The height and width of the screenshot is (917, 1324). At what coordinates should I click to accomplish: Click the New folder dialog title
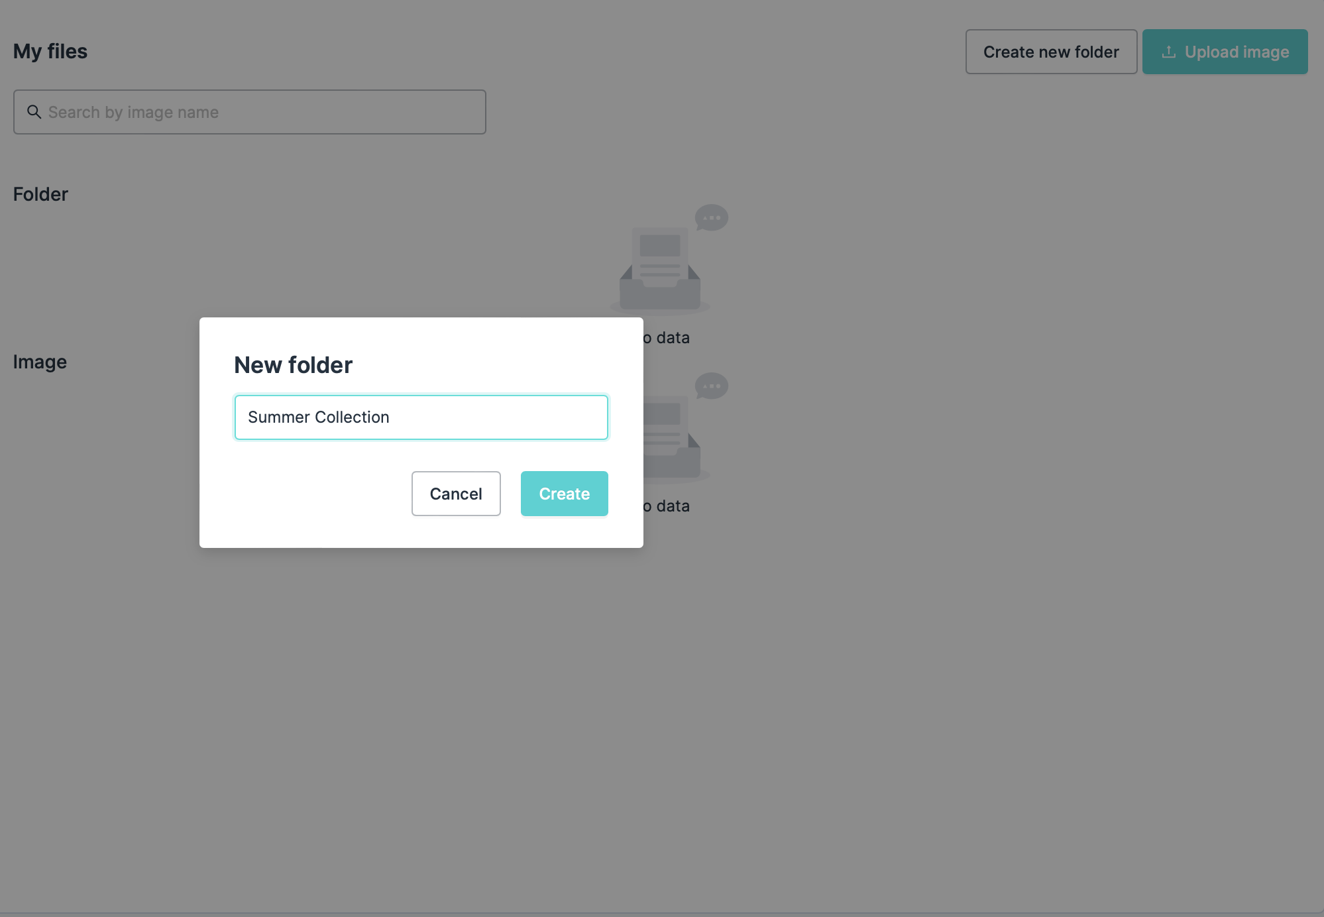[x=294, y=365]
